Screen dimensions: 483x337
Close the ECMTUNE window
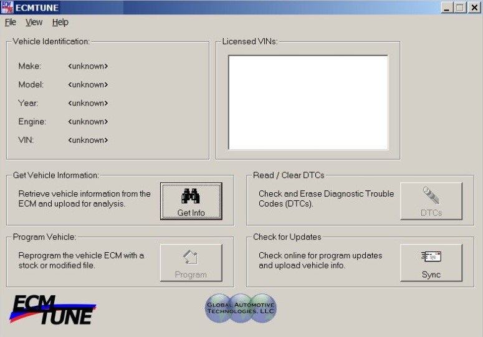click(474, 7)
